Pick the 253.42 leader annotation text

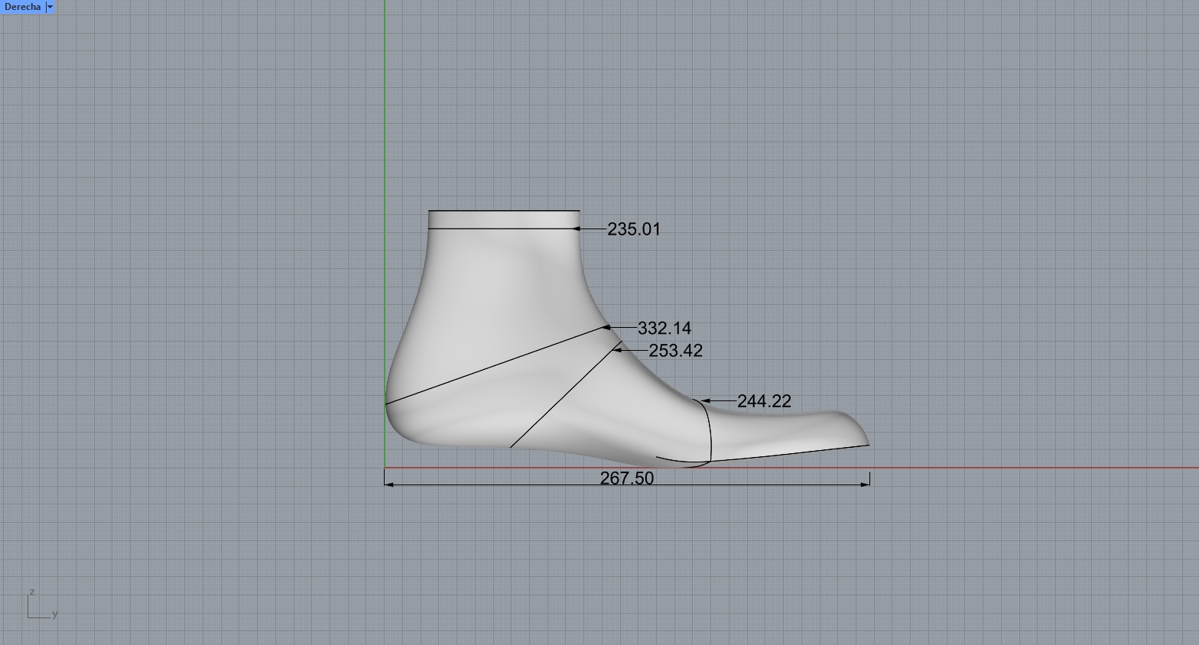tap(675, 351)
